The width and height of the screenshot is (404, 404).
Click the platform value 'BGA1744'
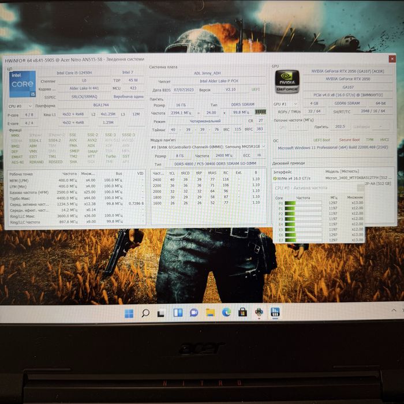(x=101, y=105)
